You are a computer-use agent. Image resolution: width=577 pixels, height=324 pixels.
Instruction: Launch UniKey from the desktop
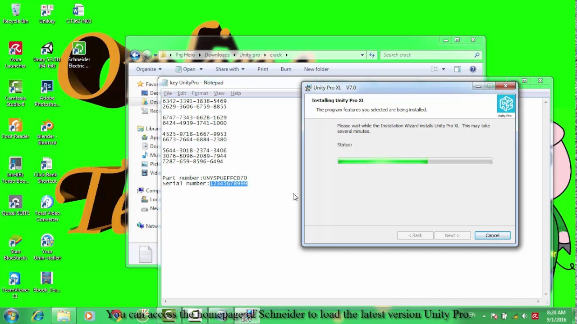47,13
